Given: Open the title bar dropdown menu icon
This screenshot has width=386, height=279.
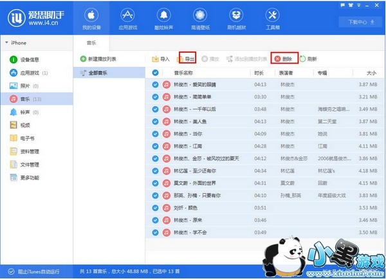Looking at the screenshot, I should coord(359,5).
